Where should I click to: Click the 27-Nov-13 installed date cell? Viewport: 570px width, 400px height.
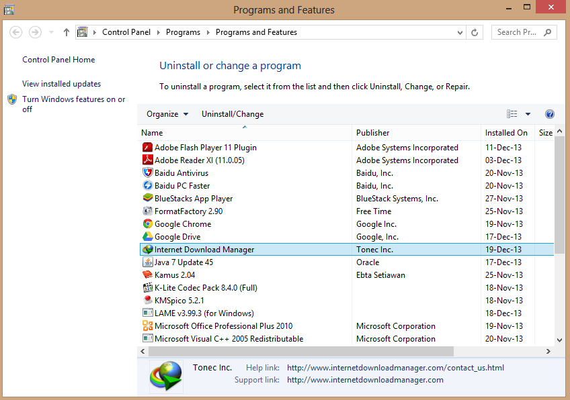(x=504, y=198)
